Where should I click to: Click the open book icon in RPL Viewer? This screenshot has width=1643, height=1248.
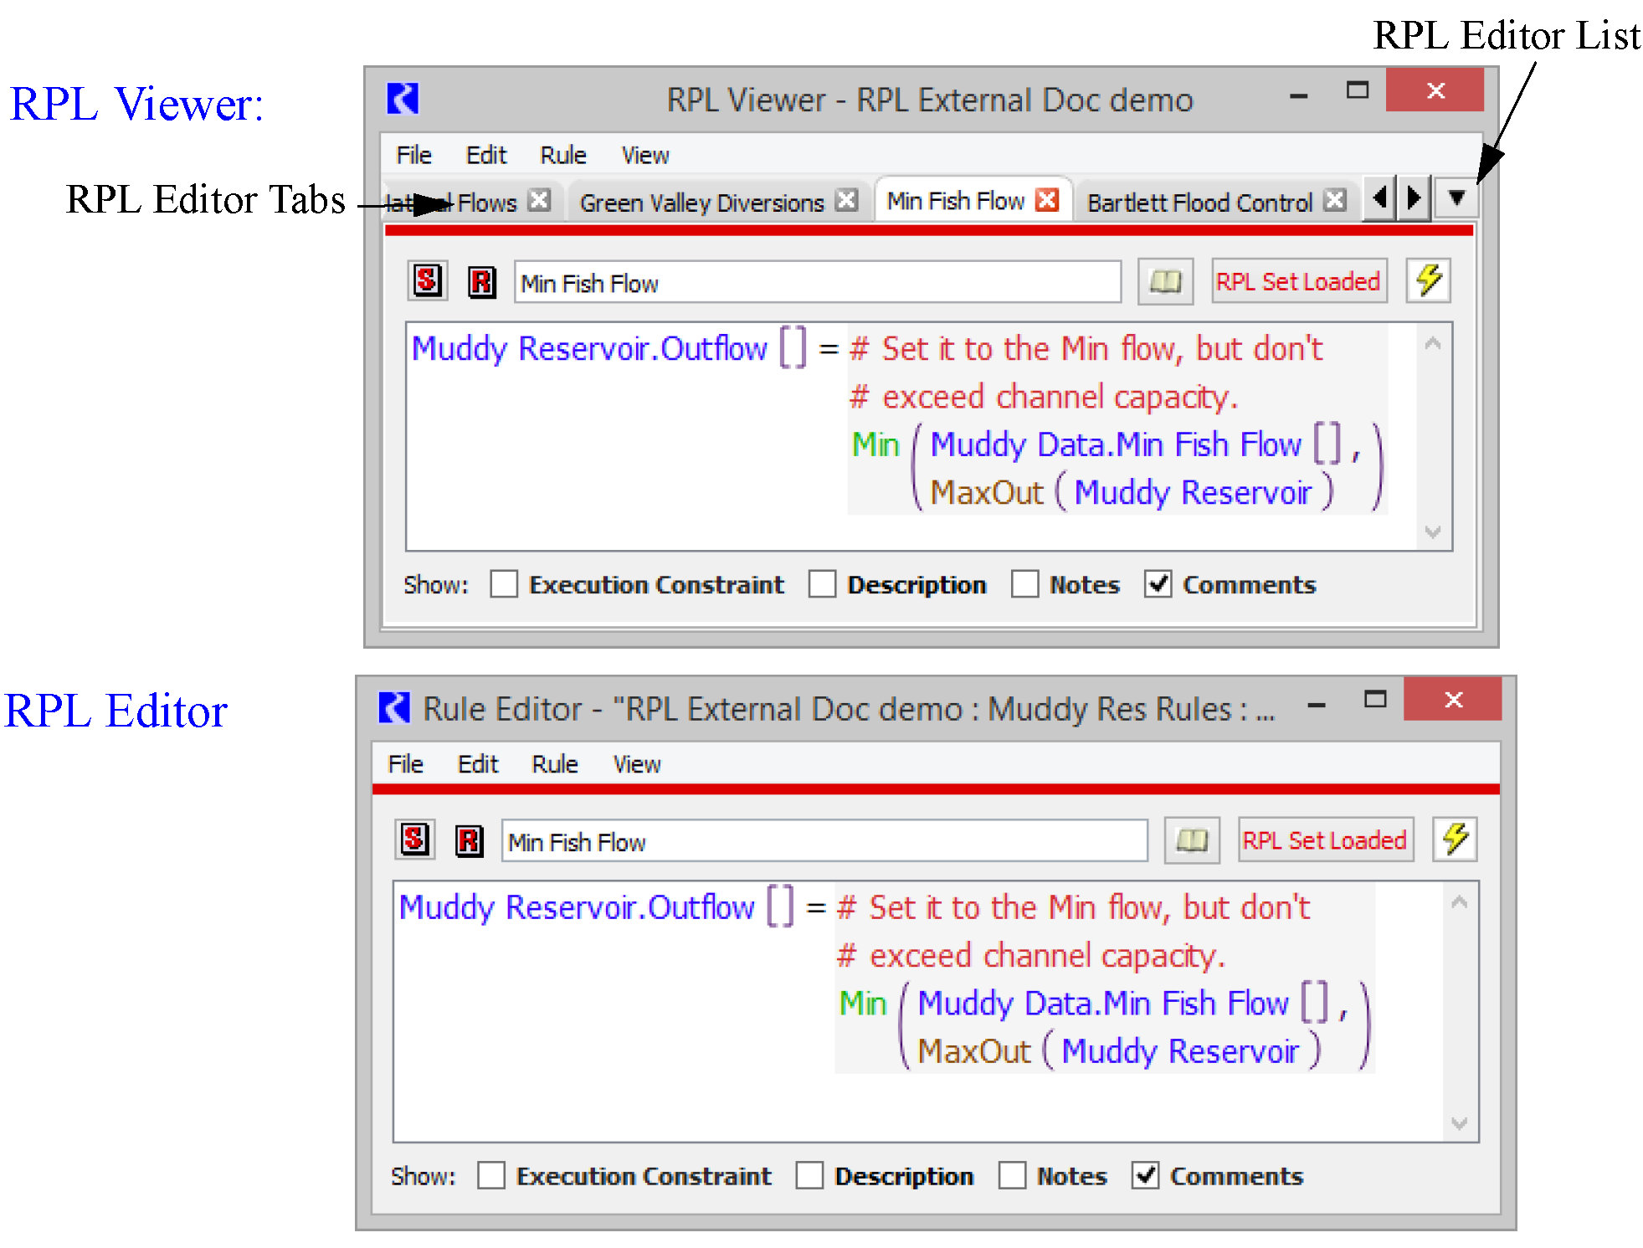coord(1164,282)
